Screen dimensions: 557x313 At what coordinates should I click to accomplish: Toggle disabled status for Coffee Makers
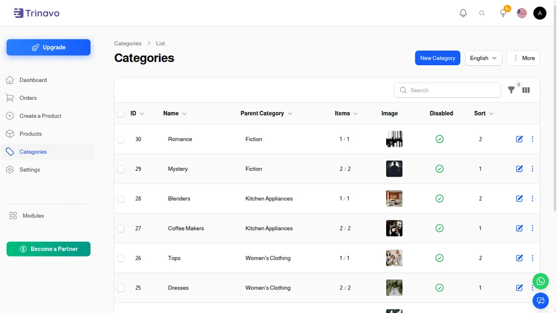(x=440, y=228)
